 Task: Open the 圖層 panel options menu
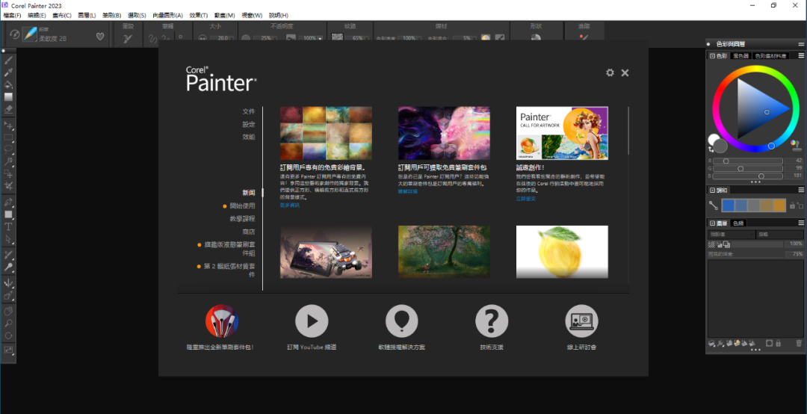coord(801,223)
